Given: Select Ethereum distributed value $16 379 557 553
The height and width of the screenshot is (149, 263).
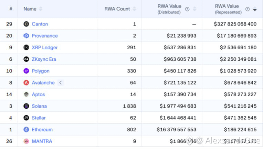Looking at the screenshot, I should coord(177,130).
